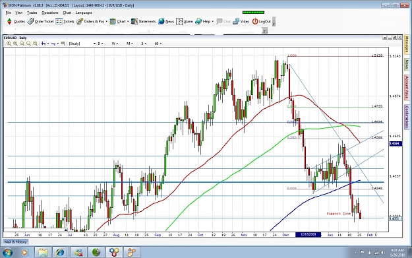The image size is (412, 258).
Task: Open the File menu
Action: 8,13
